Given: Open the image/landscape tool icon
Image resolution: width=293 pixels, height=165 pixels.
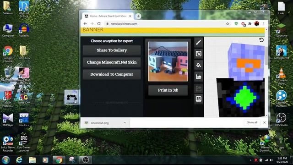Looking at the screenshot, I should pos(198,77).
